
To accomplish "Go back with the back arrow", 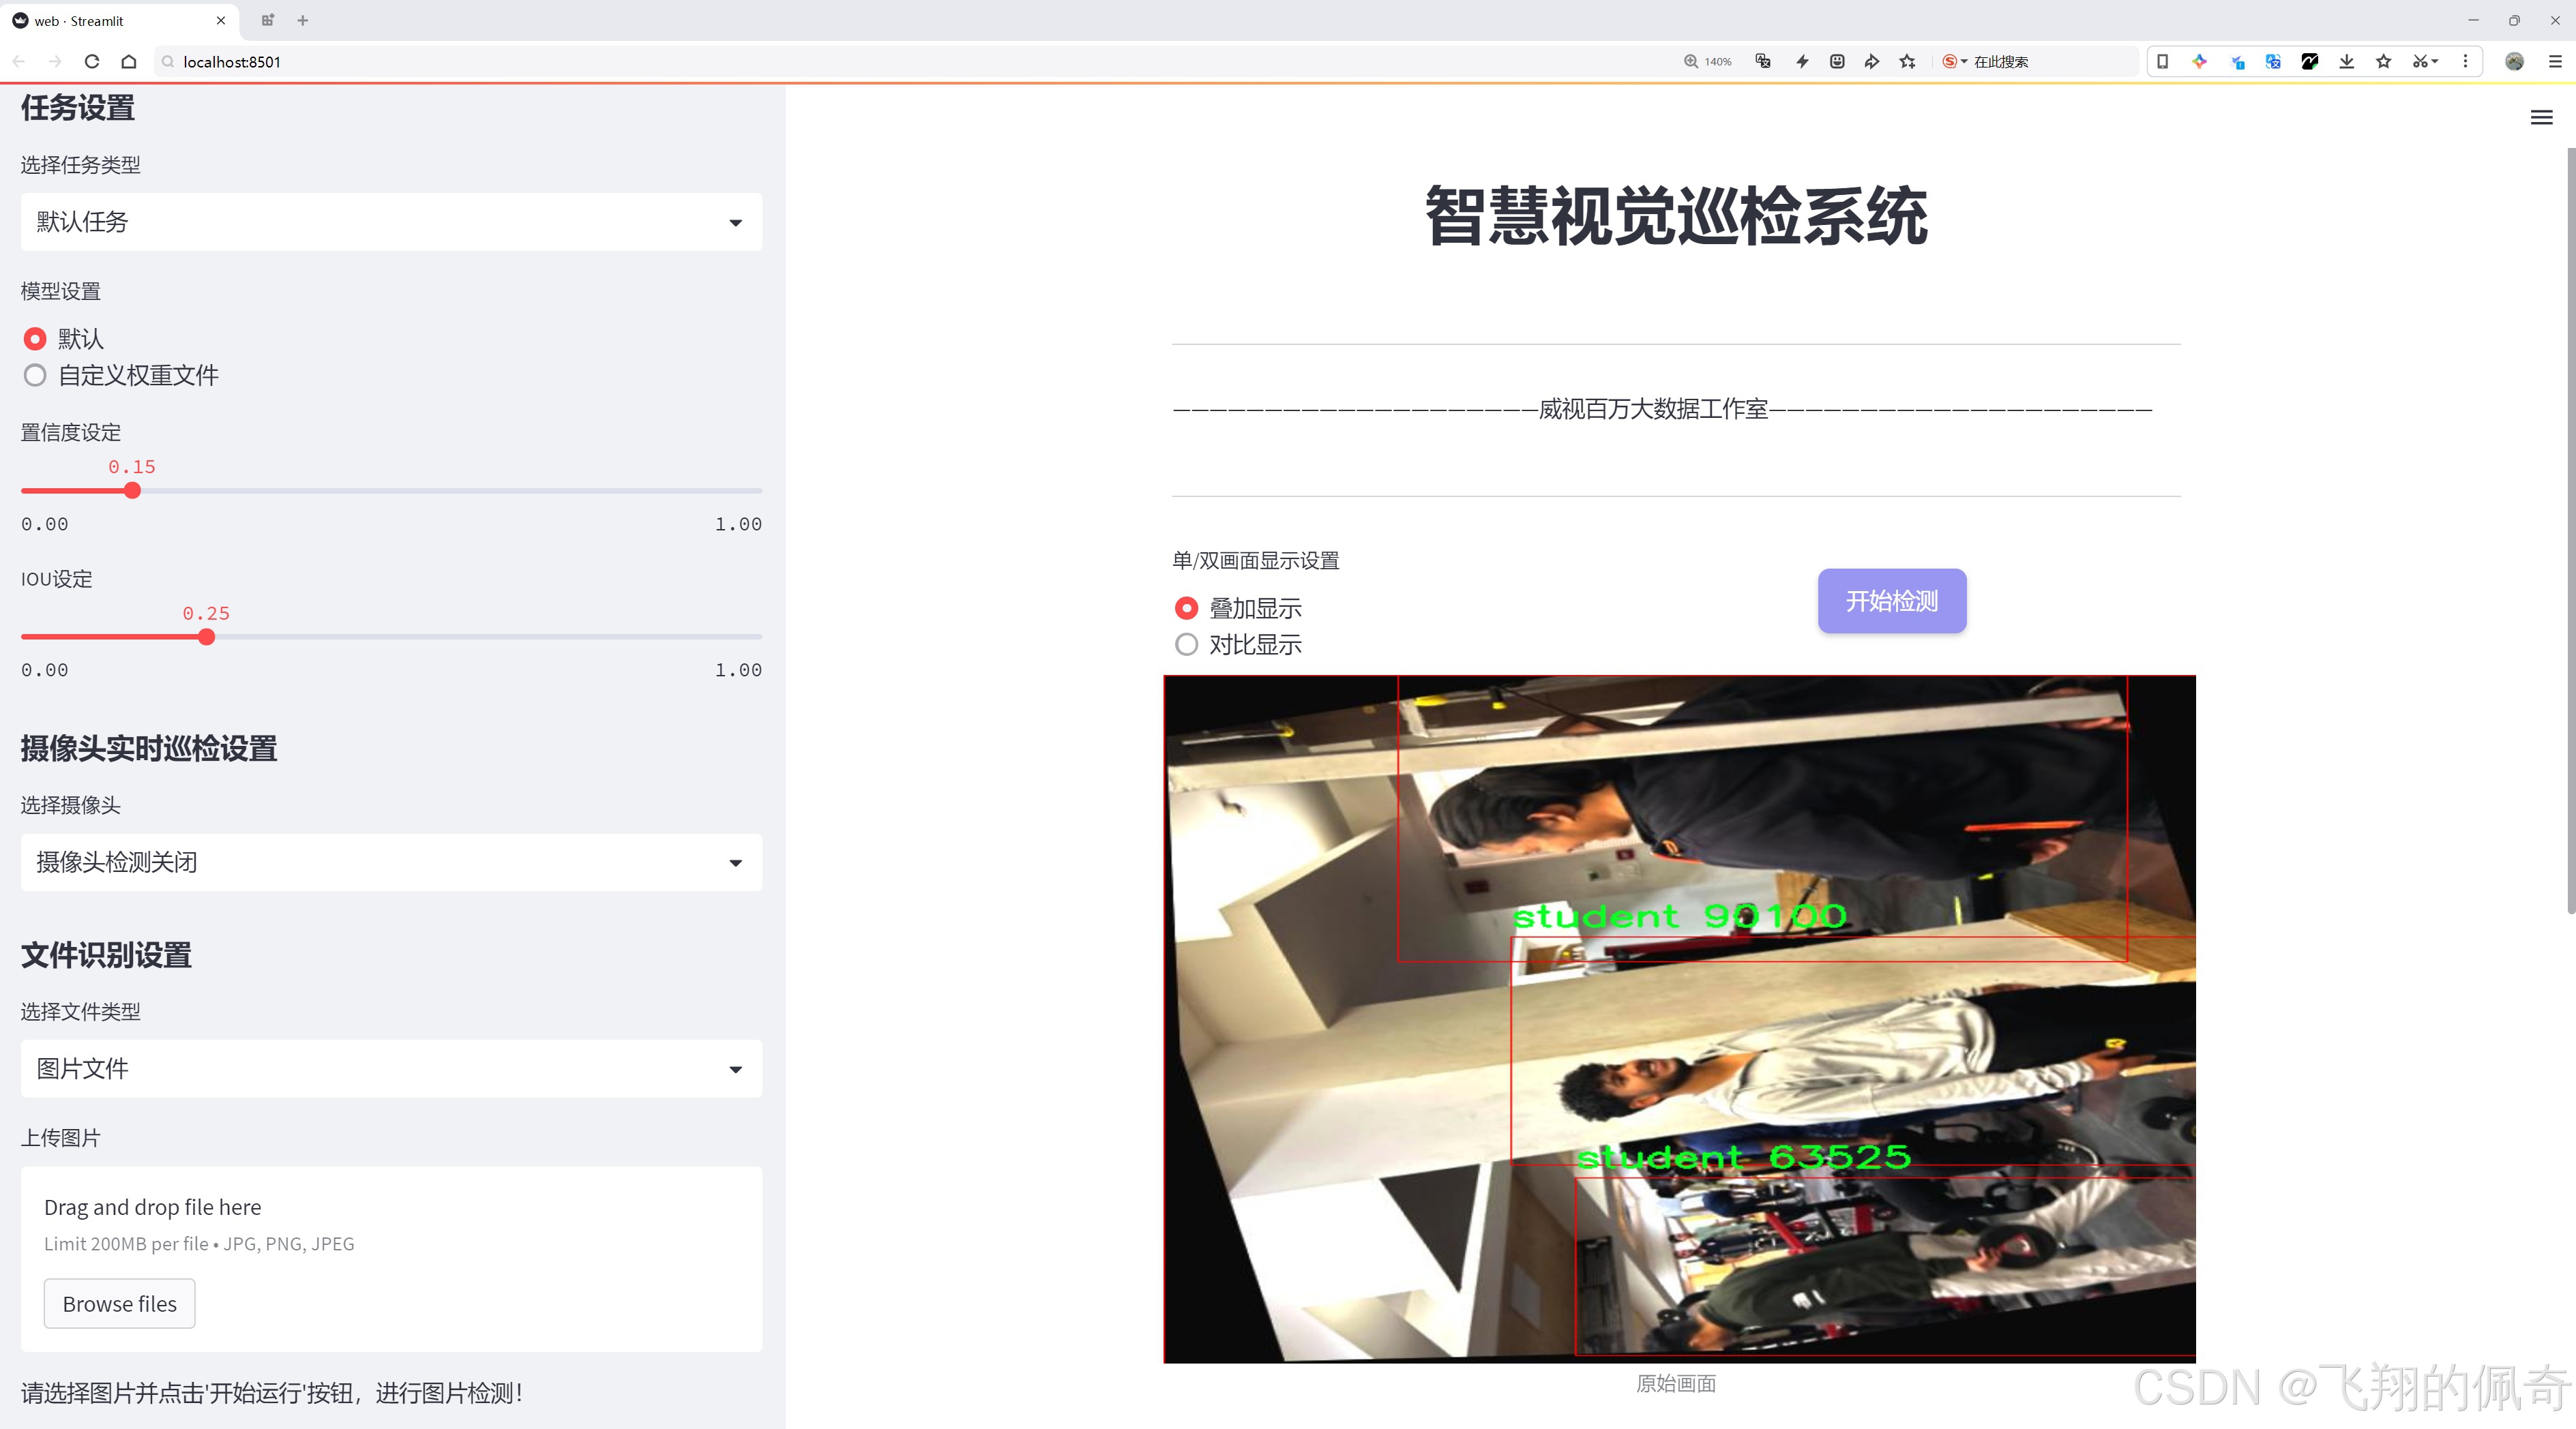I will [19, 62].
